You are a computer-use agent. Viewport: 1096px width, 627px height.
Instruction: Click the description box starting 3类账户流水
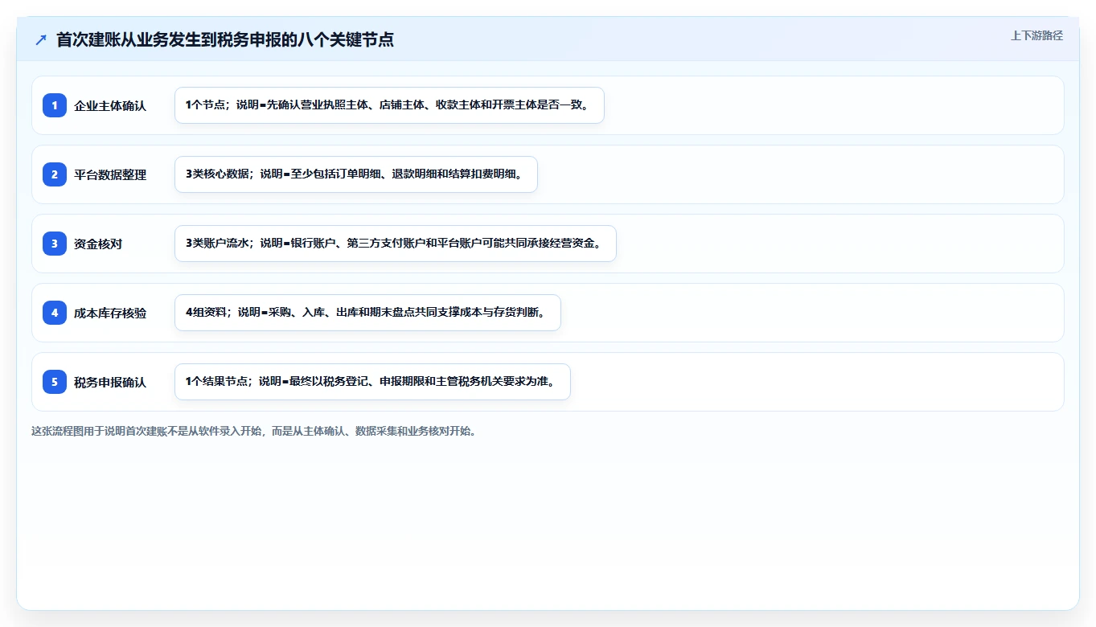coord(395,244)
